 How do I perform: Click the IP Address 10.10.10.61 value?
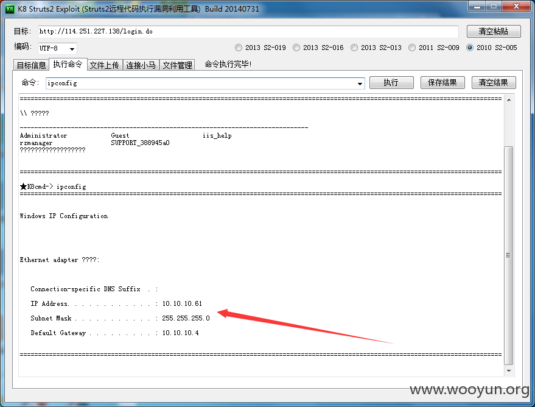click(x=182, y=303)
